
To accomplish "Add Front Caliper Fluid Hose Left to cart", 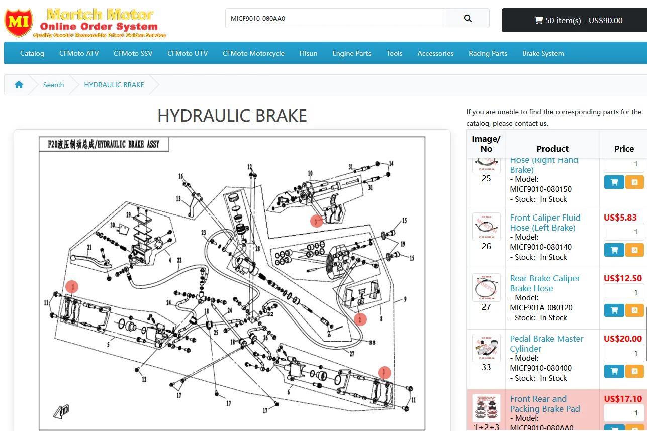I will pyautogui.click(x=614, y=250).
